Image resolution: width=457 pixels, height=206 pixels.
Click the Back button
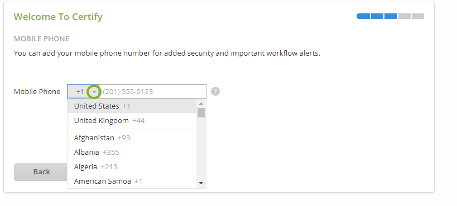tap(41, 172)
